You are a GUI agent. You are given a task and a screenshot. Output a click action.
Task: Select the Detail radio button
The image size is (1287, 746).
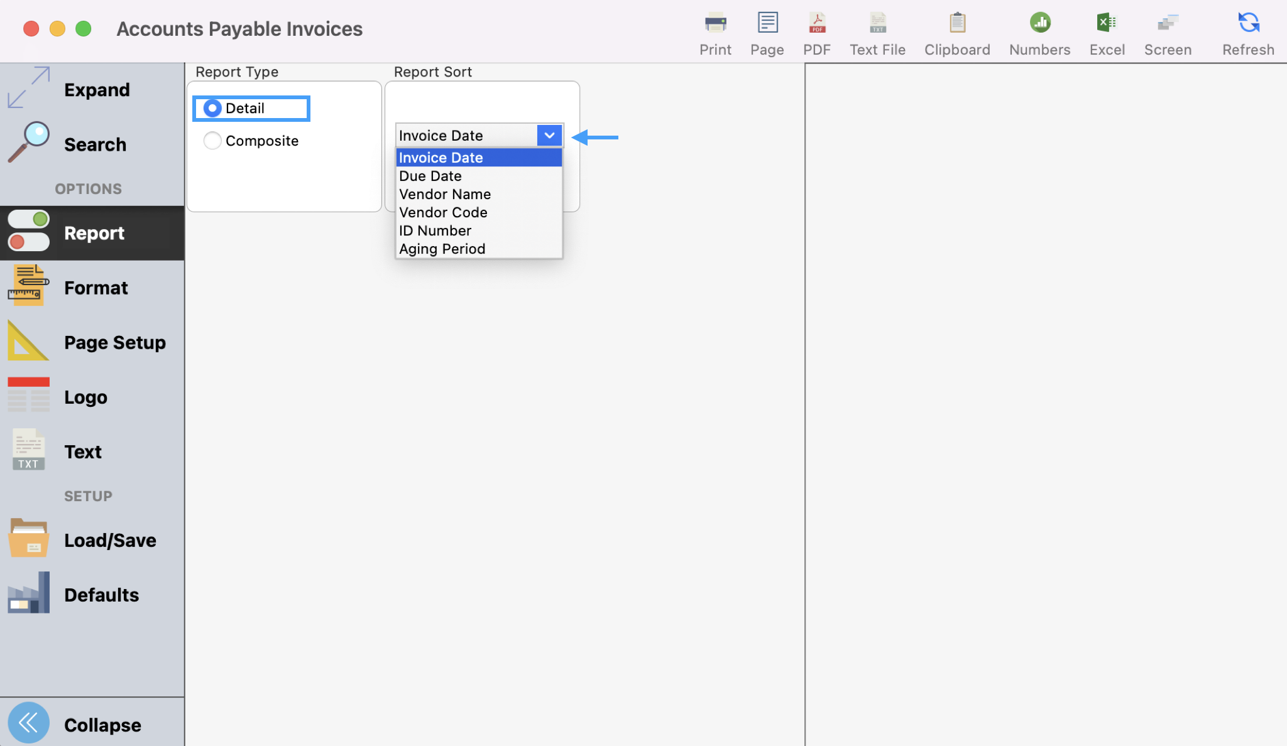click(x=212, y=109)
